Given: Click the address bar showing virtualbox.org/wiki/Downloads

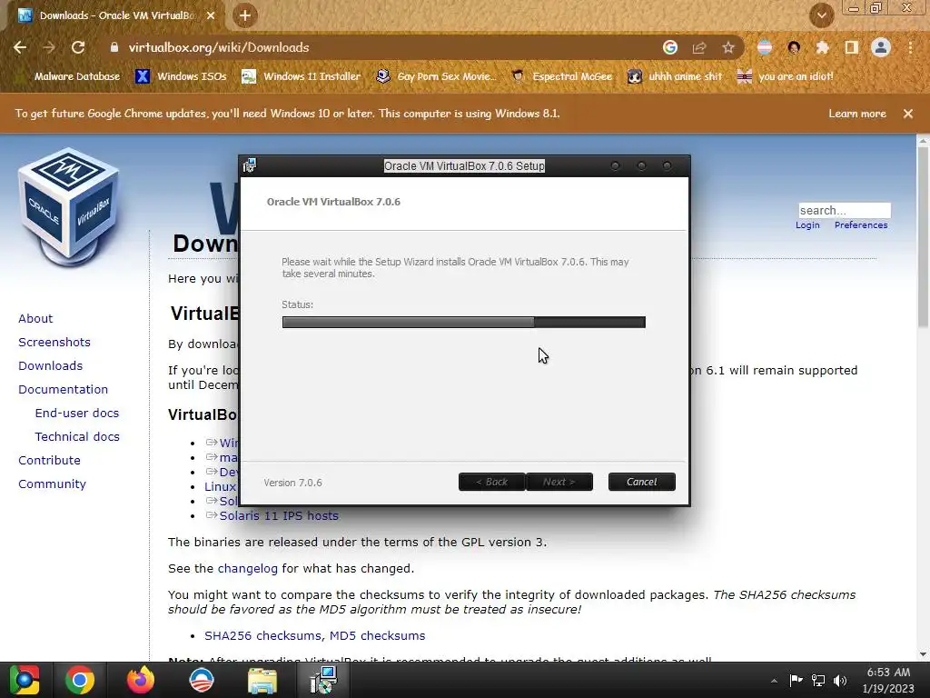Looking at the screenshot, I should click(380, 47).
